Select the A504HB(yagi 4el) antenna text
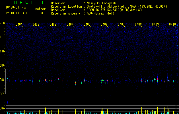179x114 pixels. 100,13
